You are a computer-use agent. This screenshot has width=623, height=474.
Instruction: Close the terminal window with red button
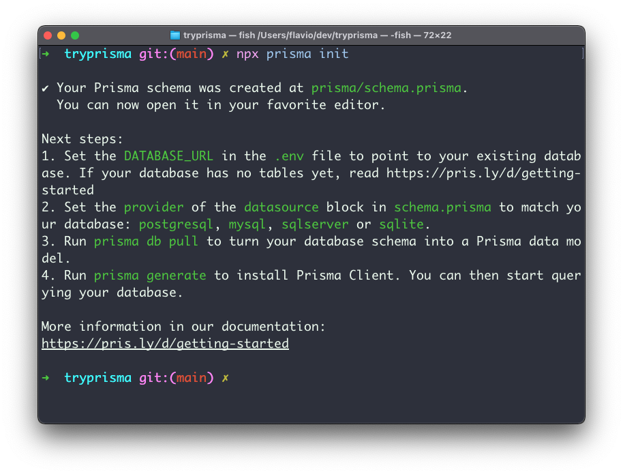(48, 35)
